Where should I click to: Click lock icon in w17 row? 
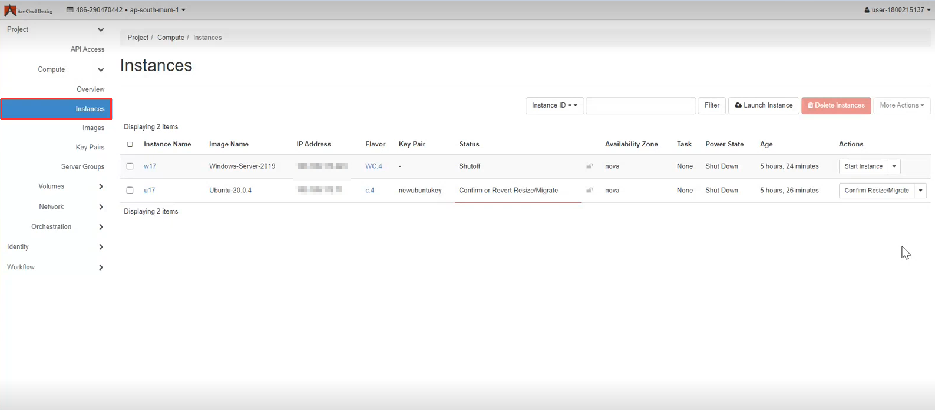(x=589, y=166)
